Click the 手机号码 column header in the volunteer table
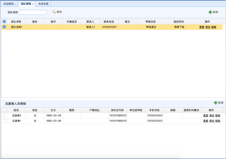Viewport: 226px width, 159px height. 155,110
